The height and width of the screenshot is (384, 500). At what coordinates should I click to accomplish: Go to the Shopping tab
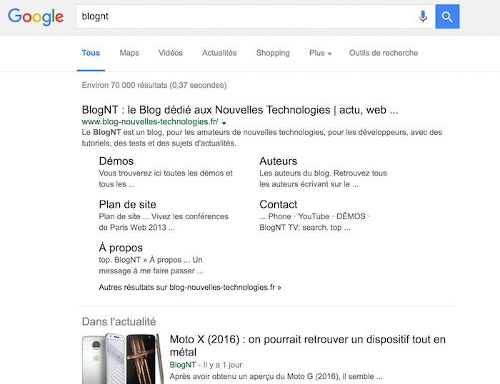[x=273, y=53]
